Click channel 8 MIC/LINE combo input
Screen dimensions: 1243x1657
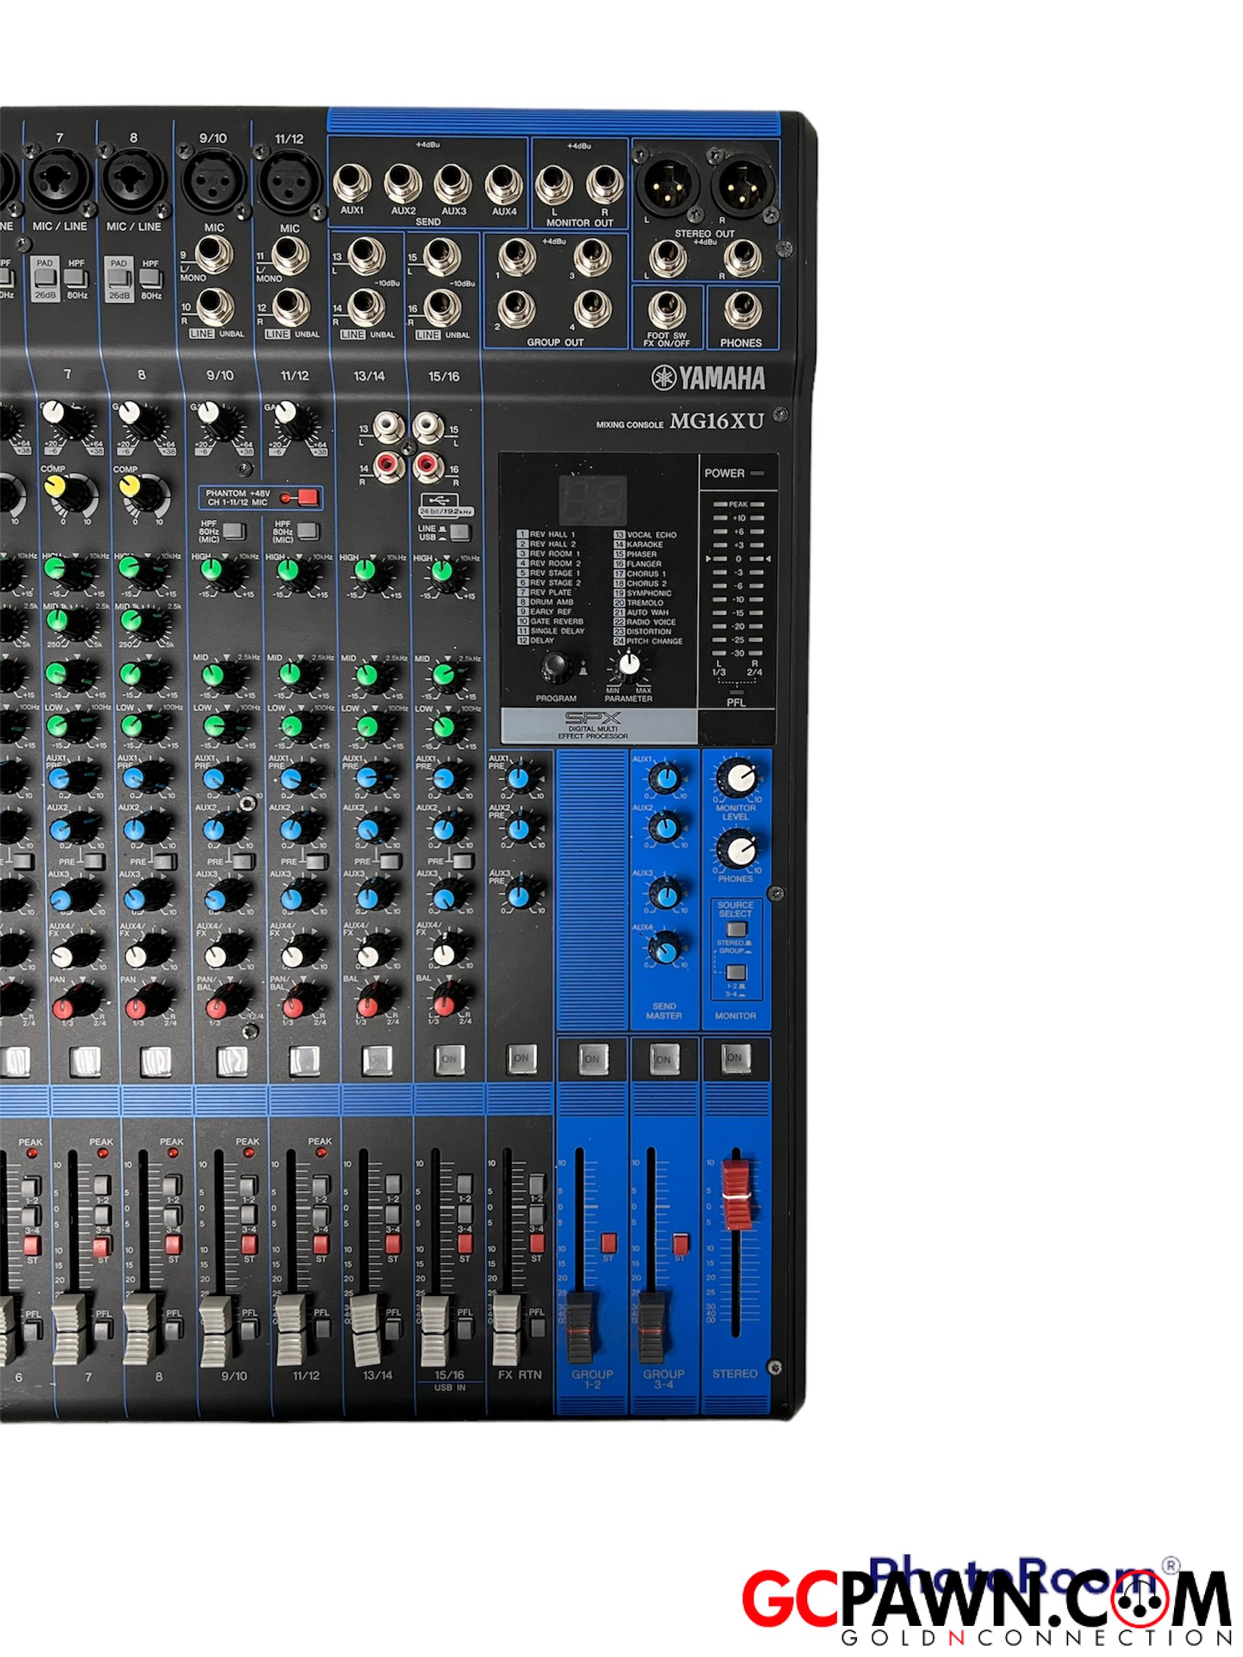coord(133,180)
